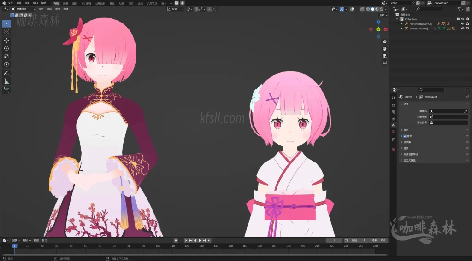472x261 pixels.
Task: Open the object mode dropdown
Action: 23,9
